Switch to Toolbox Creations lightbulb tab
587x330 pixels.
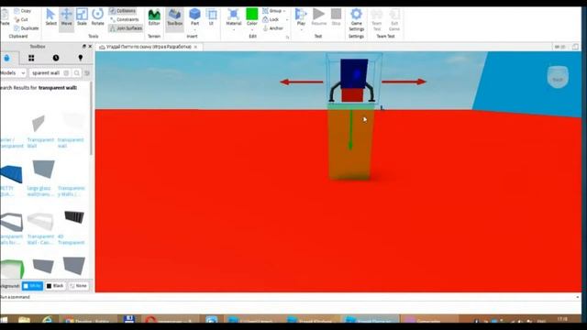pyautogui.click(x=80, y=58)
